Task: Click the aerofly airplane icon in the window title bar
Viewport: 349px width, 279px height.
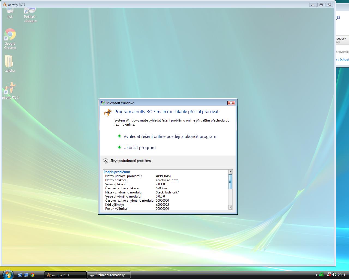Action: 5,5
